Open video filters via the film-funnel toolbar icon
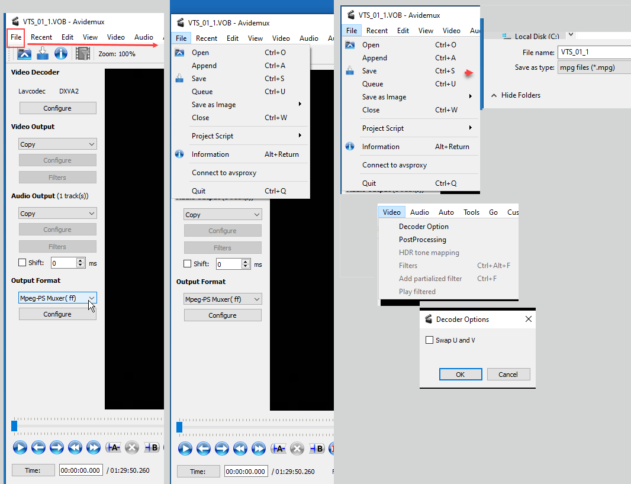Image resolution: width=631 pixels, height=484 pixels. [x=83, y=53]
